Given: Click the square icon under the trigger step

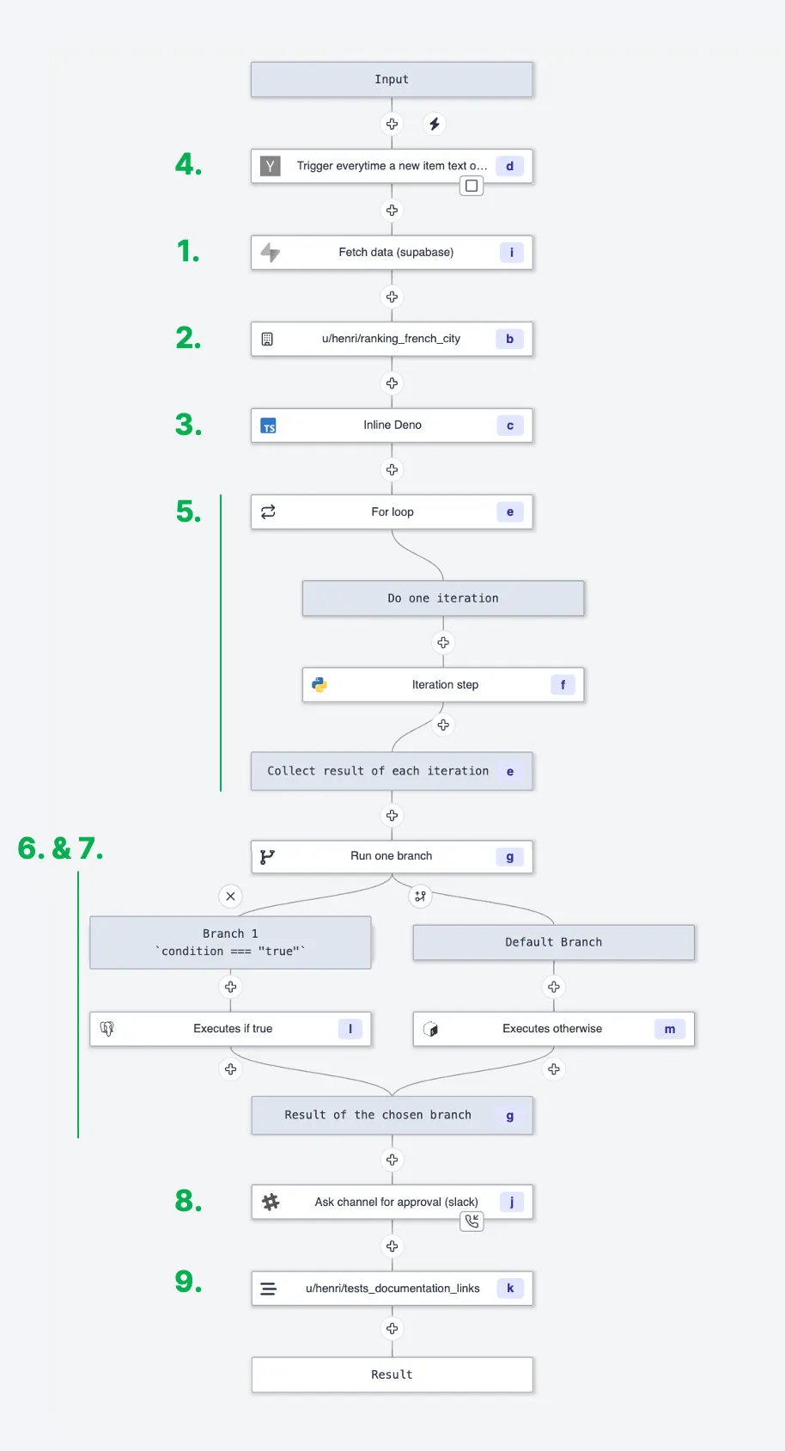Looking at the screenshot, I should (x=472, y=185).
